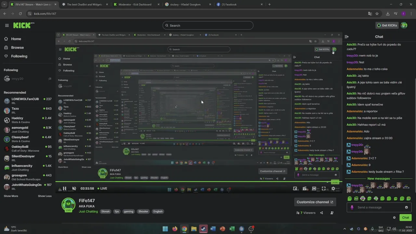Screen dimensions: 416x234
Task: Hide troyy20 using the eye-slash icon in Following
Action: pos(50,79)
